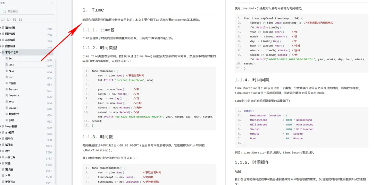375x185 pixels.
Task: Expand the beego框架 bookmark node
Action: pyautogui.click(x=1, y=126)
